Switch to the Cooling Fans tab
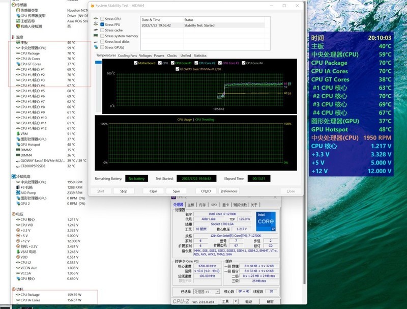Image resolution: width=407 pixels, height=309 pixels. coord(127,55)
